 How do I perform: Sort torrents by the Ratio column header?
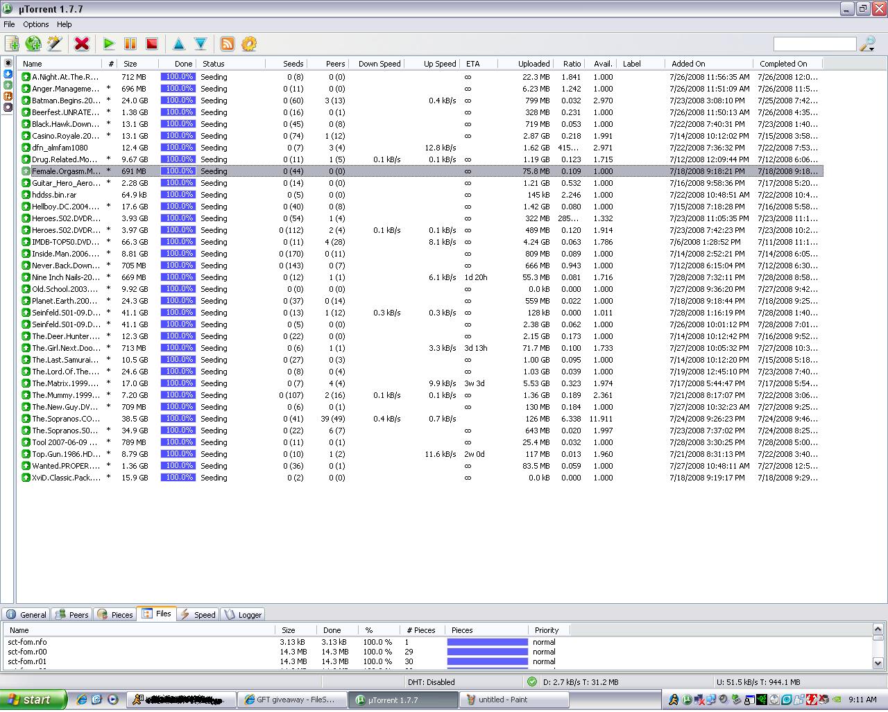click(570, 64)
